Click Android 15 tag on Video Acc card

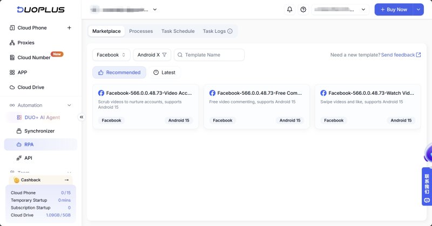[x=179, y=121]
